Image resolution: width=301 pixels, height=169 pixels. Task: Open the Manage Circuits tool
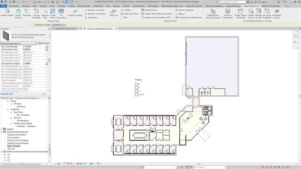(x=258, y=14)
